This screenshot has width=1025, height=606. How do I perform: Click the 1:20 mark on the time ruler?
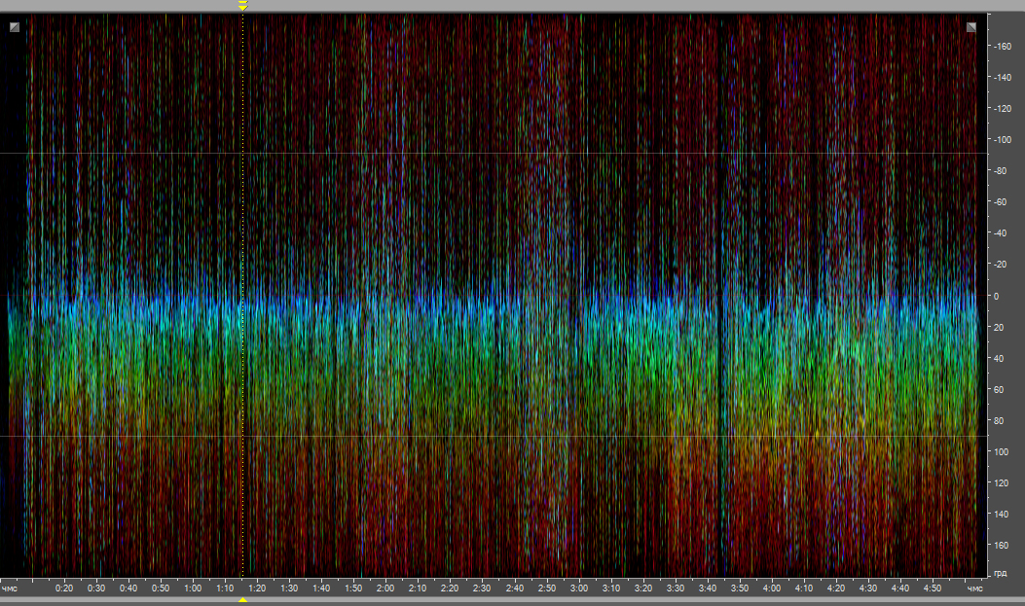[x=257, y=588]
